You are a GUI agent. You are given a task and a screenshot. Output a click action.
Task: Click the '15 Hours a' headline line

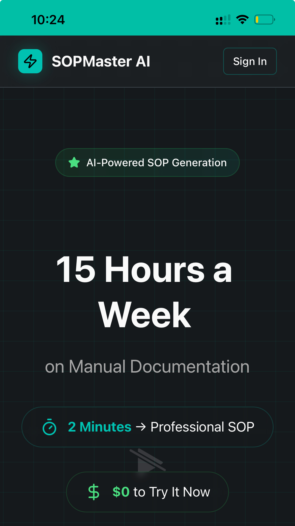coord(144,269)
